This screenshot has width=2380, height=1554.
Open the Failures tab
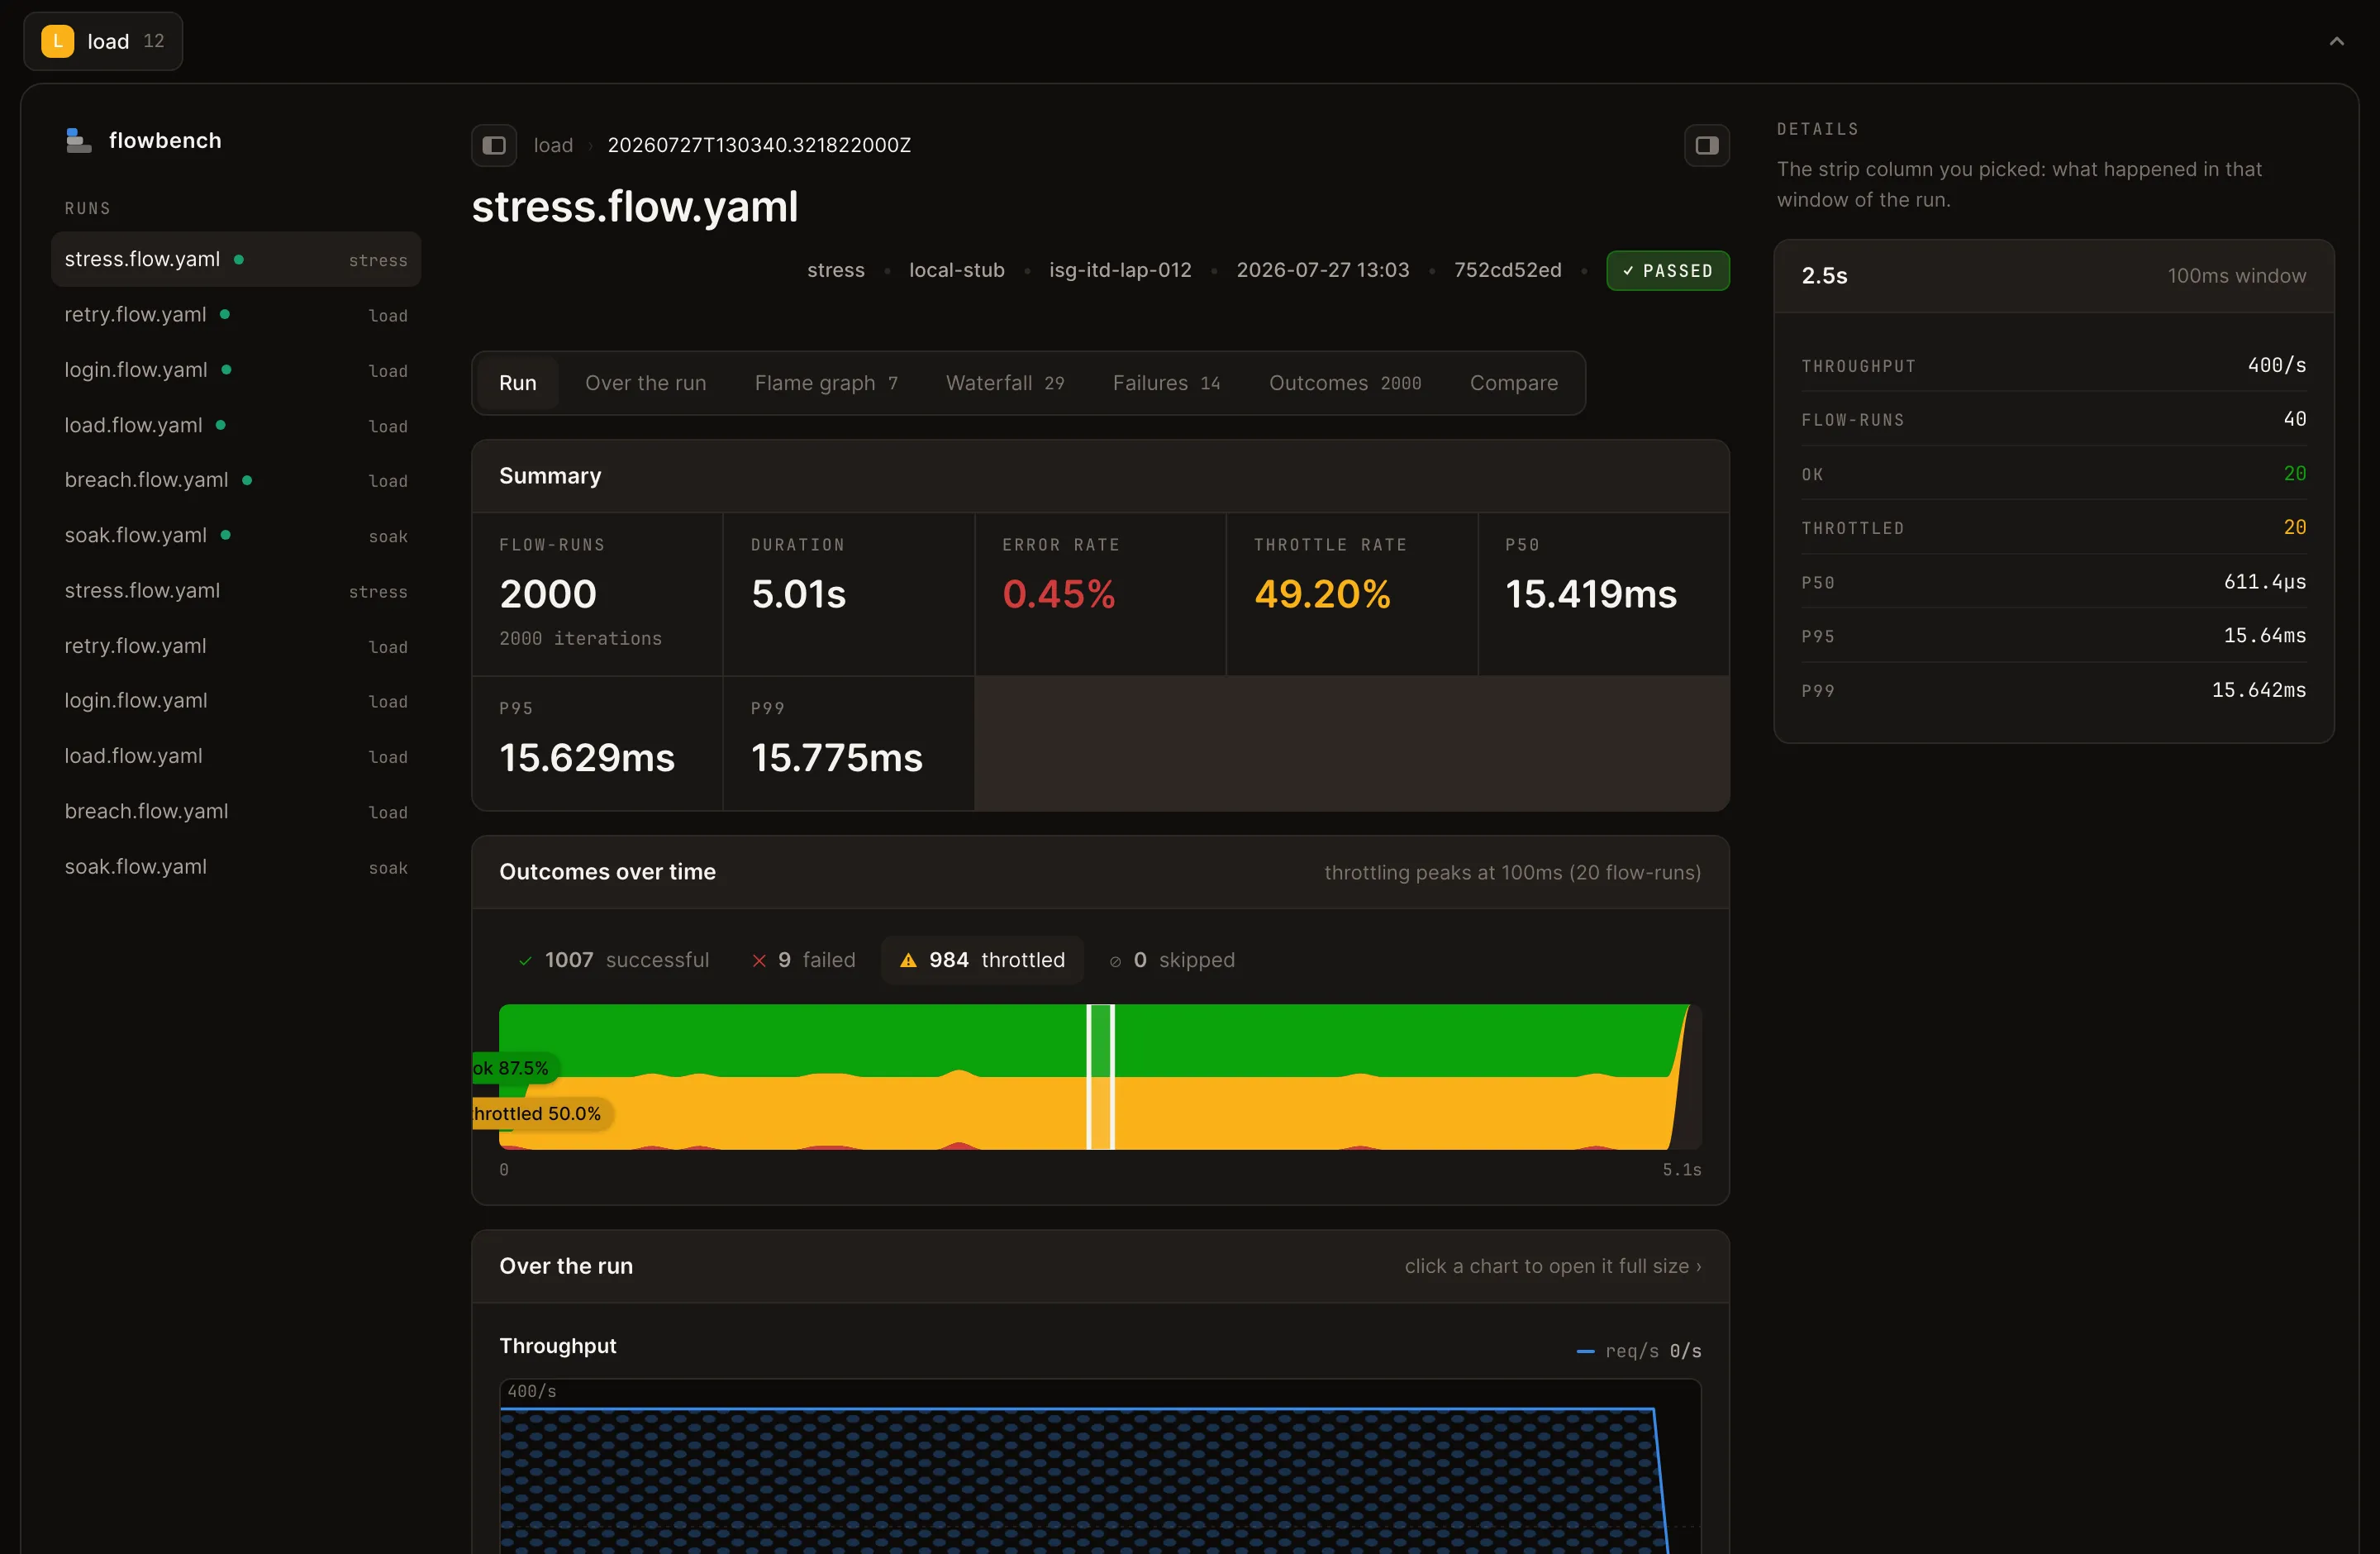point(1166,383)
